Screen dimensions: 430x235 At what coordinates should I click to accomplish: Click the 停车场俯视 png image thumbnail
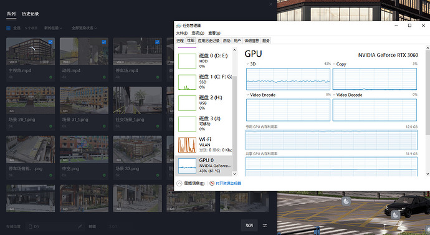click(31, 149)
